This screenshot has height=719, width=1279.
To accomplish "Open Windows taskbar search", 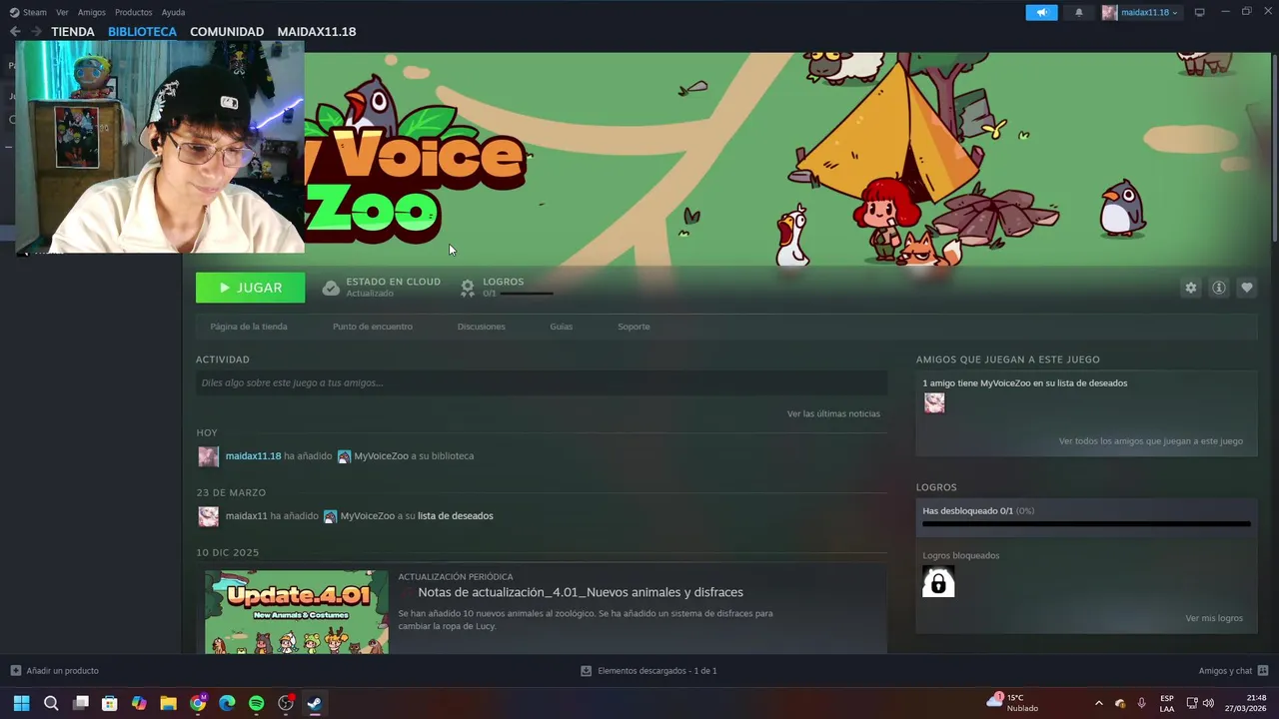I will (51, 703).
